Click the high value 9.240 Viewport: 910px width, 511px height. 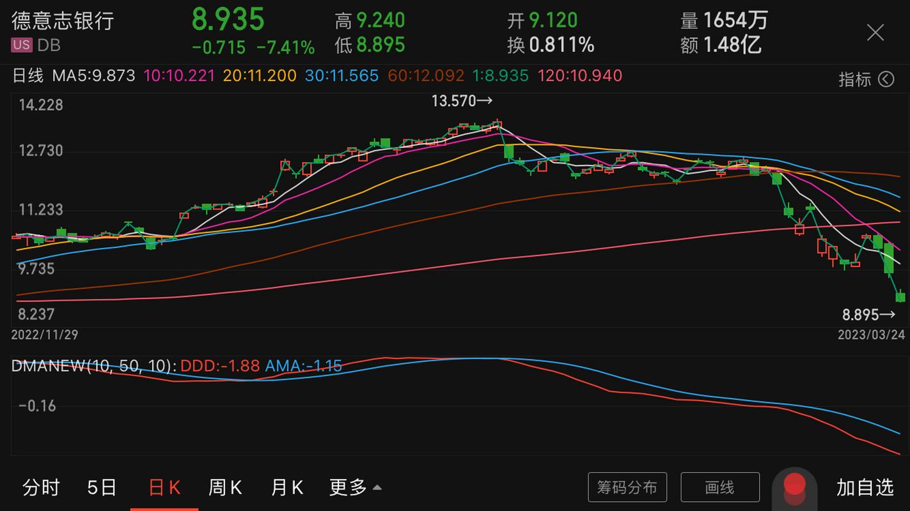click(380, 20)
